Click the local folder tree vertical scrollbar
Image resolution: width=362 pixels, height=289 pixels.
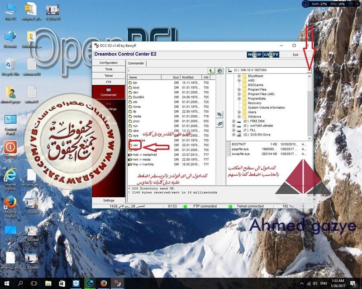310,107
